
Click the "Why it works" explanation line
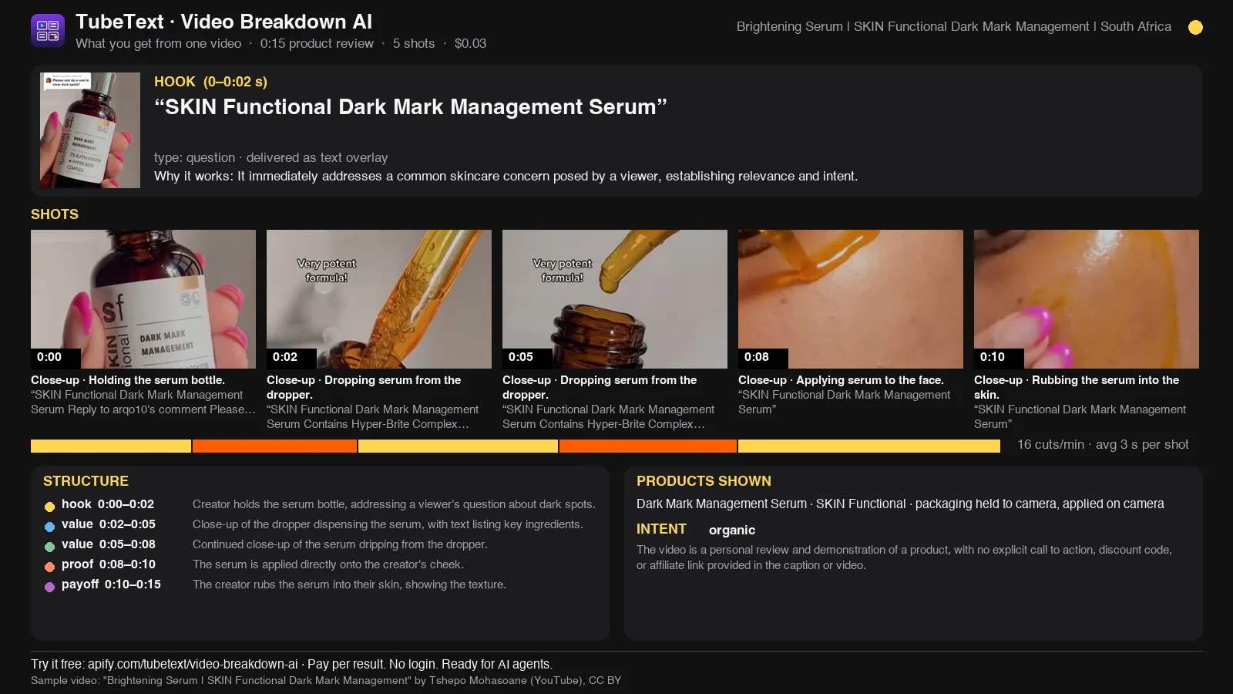click(506, 176)
